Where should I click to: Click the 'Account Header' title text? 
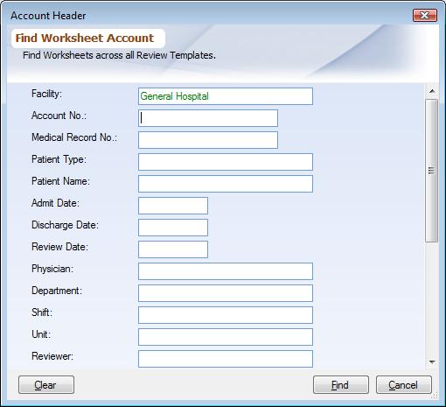point(48,16)
